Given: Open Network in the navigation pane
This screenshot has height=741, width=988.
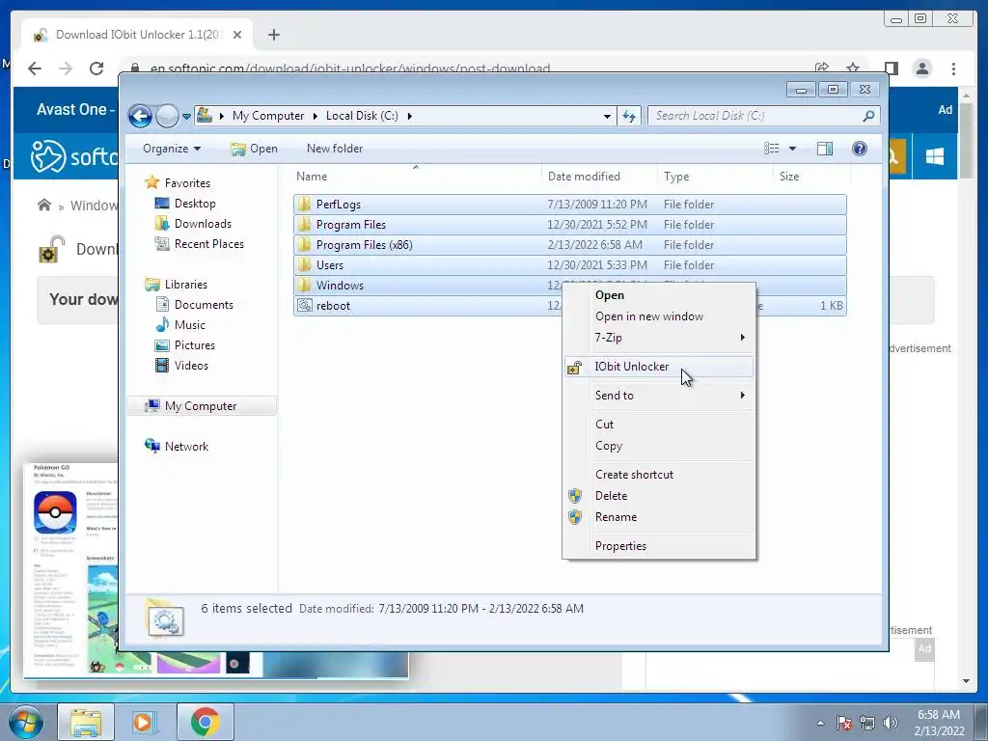Looking at the screenshot, I should [186, 446].
